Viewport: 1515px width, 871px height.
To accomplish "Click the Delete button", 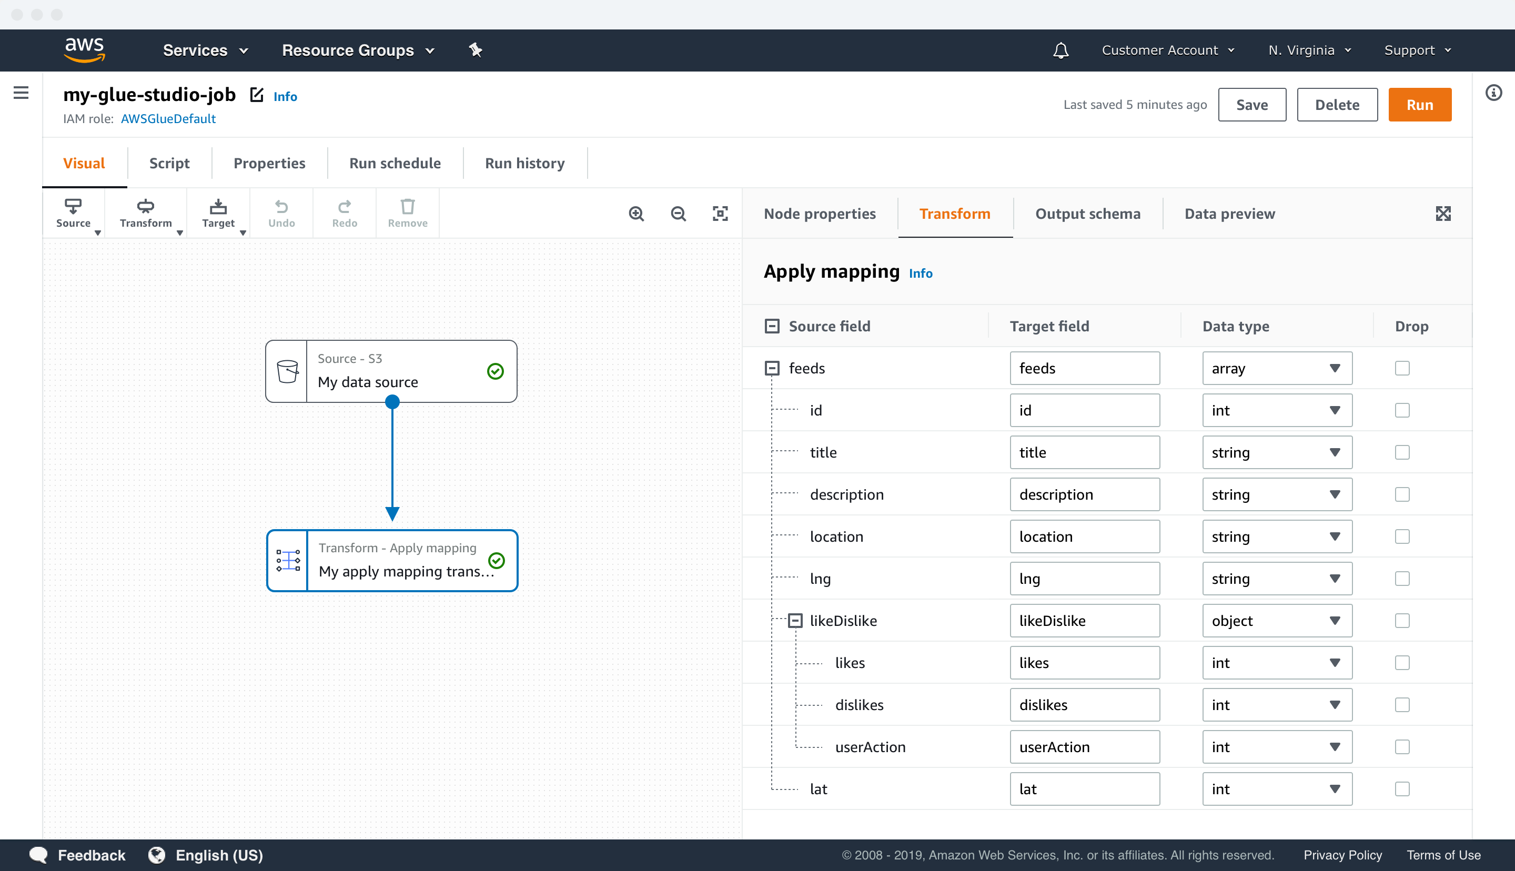I will tap(1337, 105).
